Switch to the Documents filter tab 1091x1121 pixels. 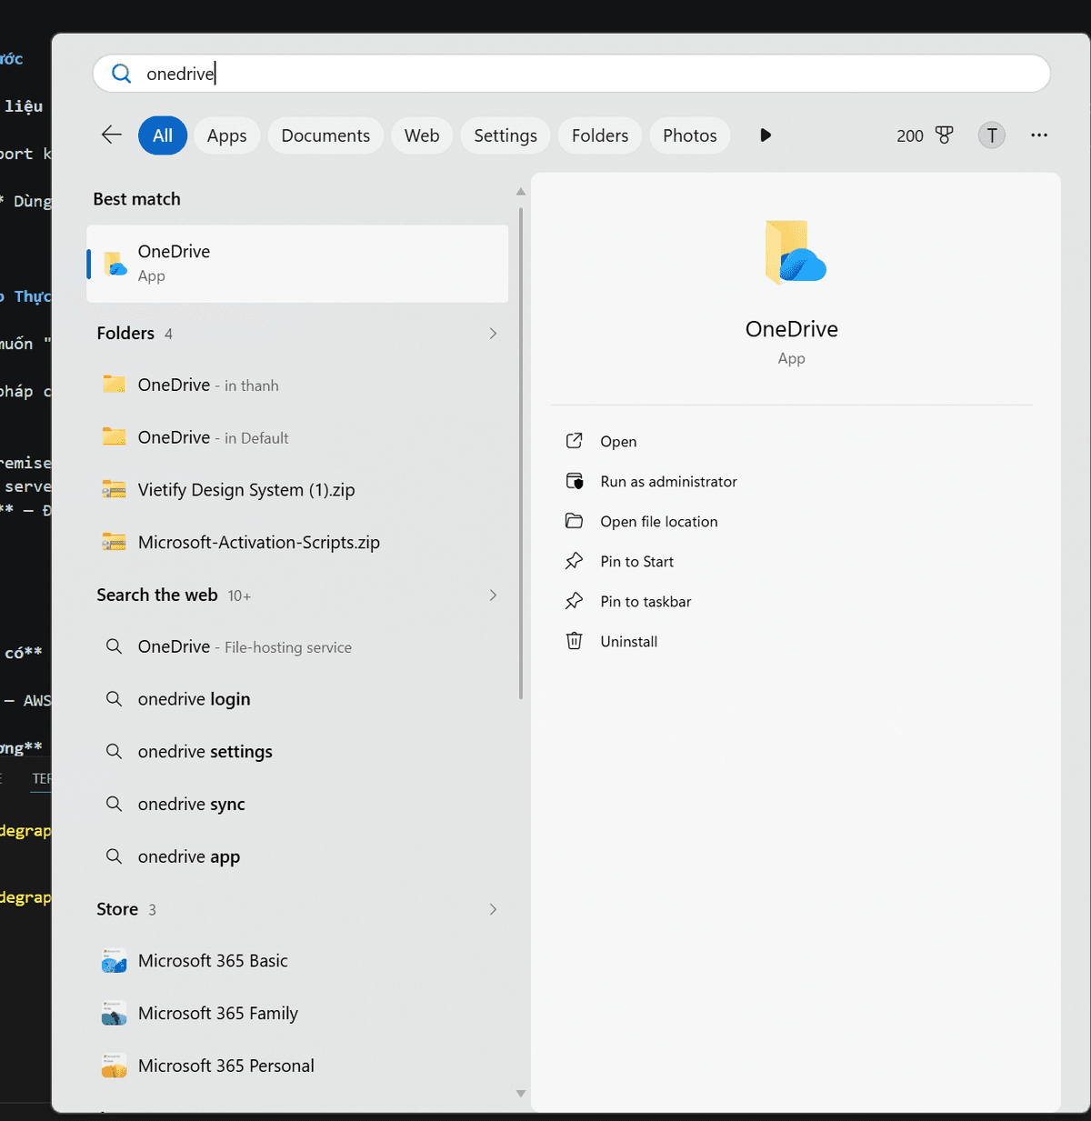(325, 135)
